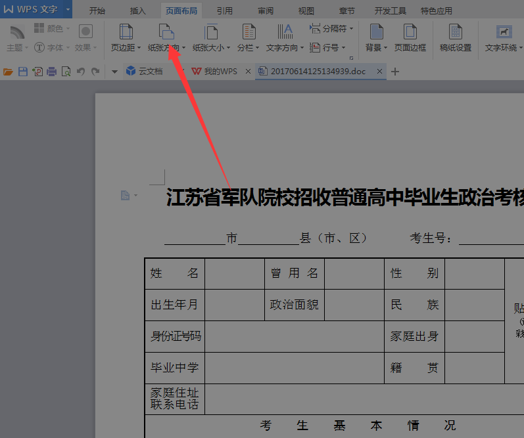Viewport: 524px width, 438px height.
Task: Add a new document tab
Action: (395, 72)
